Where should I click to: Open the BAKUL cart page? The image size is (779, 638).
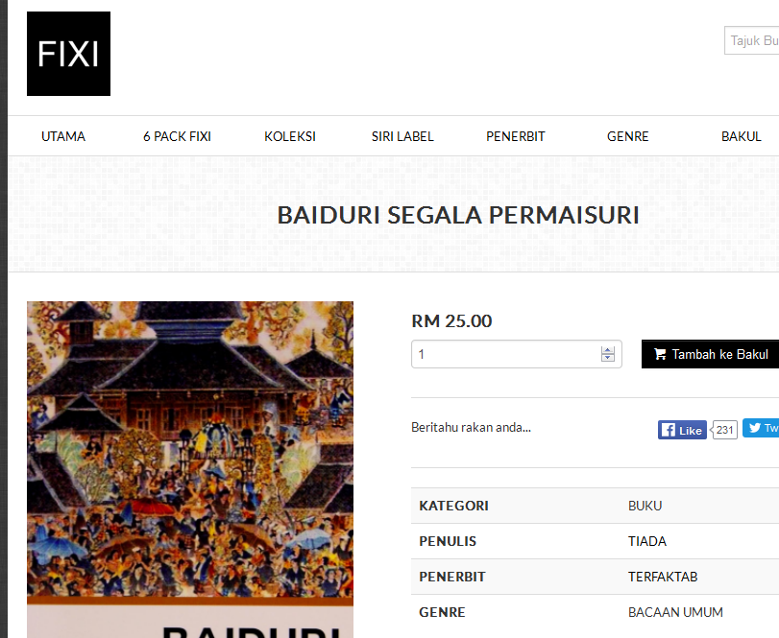click(x=741, y=136)
